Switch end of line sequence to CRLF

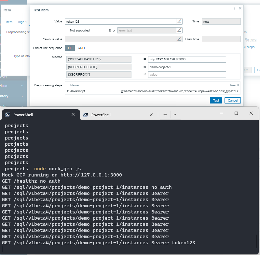(82, 48)
